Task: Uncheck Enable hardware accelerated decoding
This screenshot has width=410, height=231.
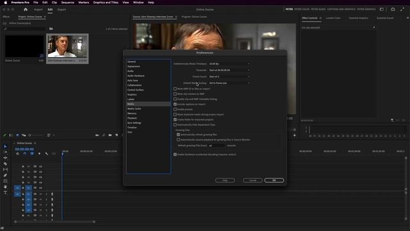Action: point(175,155)
